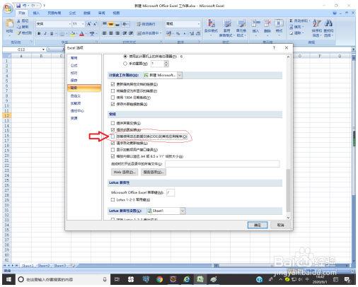Click the Service Options button
This screenshot has width=358, height=287.
(154, 172)
